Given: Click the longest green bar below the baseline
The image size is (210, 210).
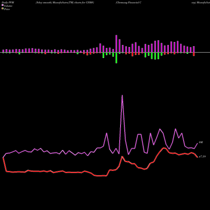Looking at the screenshot, I should (x=116, y=58).
